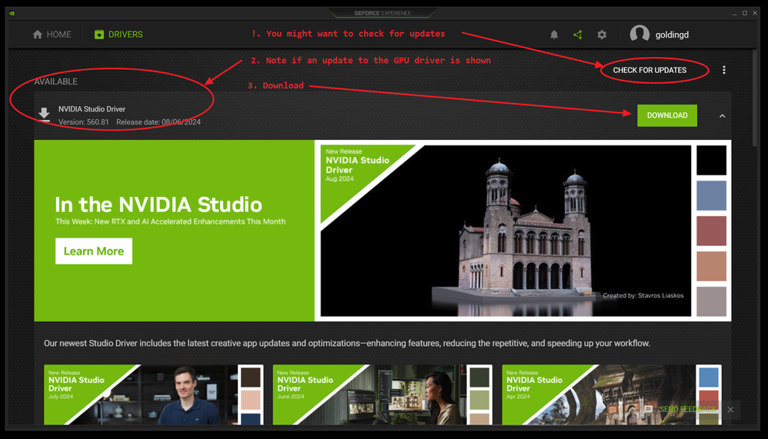Click the salmon swatch beside the church

click(x=711, y=266)
